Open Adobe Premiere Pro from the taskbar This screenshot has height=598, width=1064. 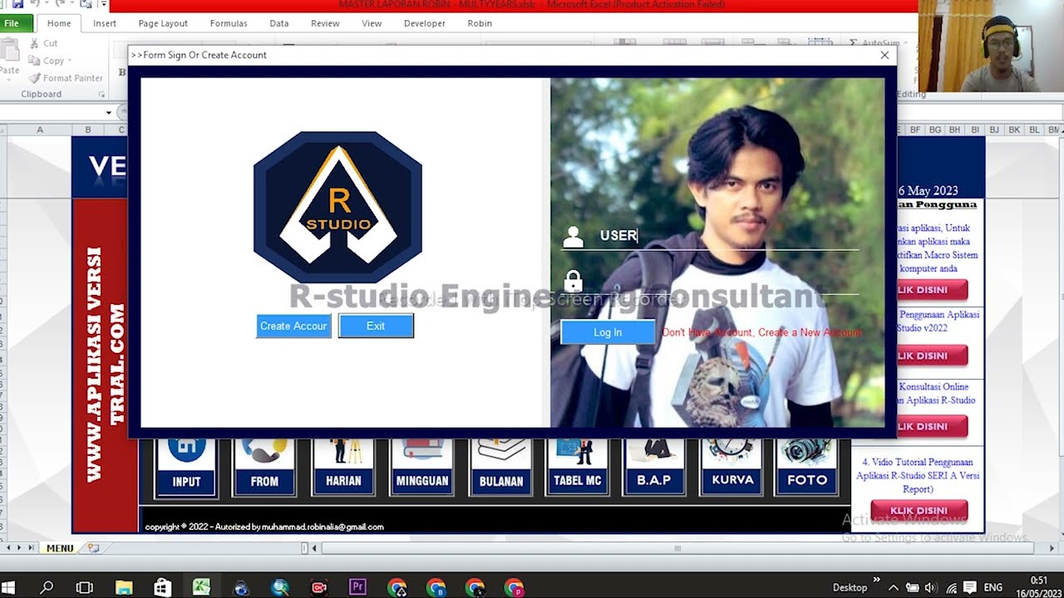point(358,587)
